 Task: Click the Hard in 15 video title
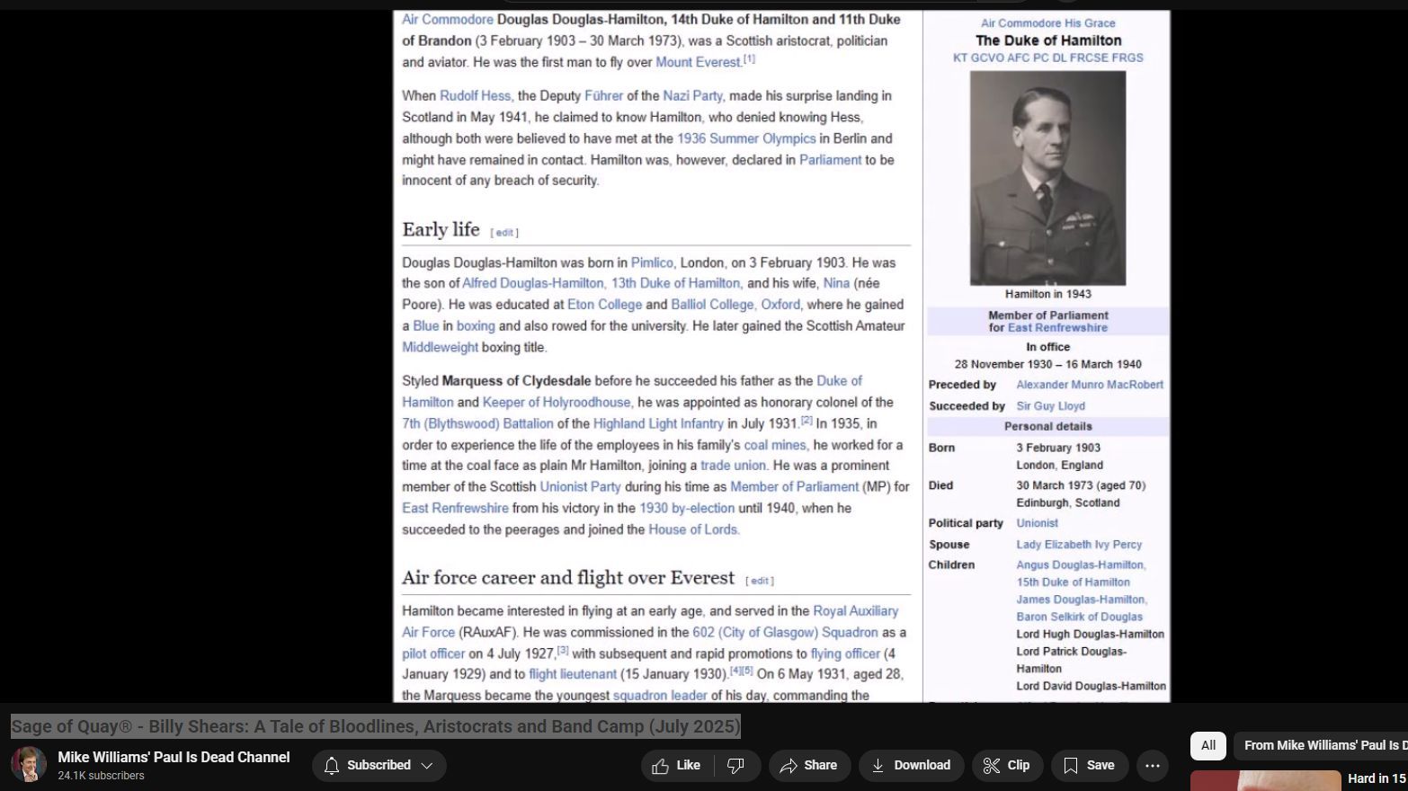click(1376, 778)
